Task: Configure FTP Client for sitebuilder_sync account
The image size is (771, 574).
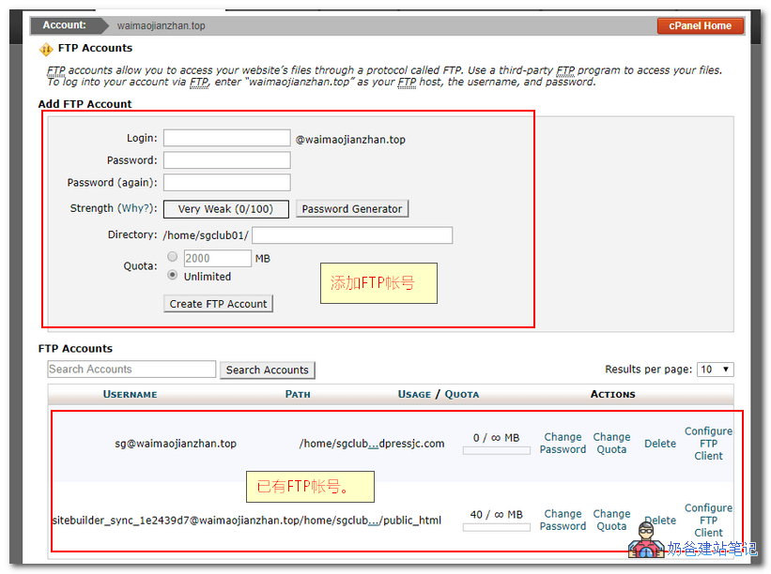Action: 708,520
